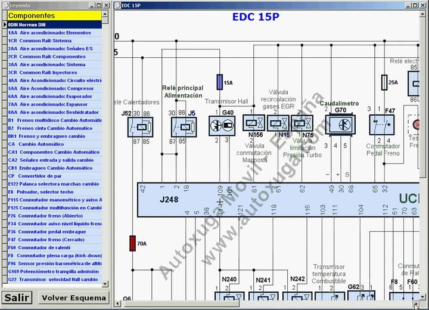
Task: Select E122 Palanca selectora marchas cambio
Action: (55, 184)
